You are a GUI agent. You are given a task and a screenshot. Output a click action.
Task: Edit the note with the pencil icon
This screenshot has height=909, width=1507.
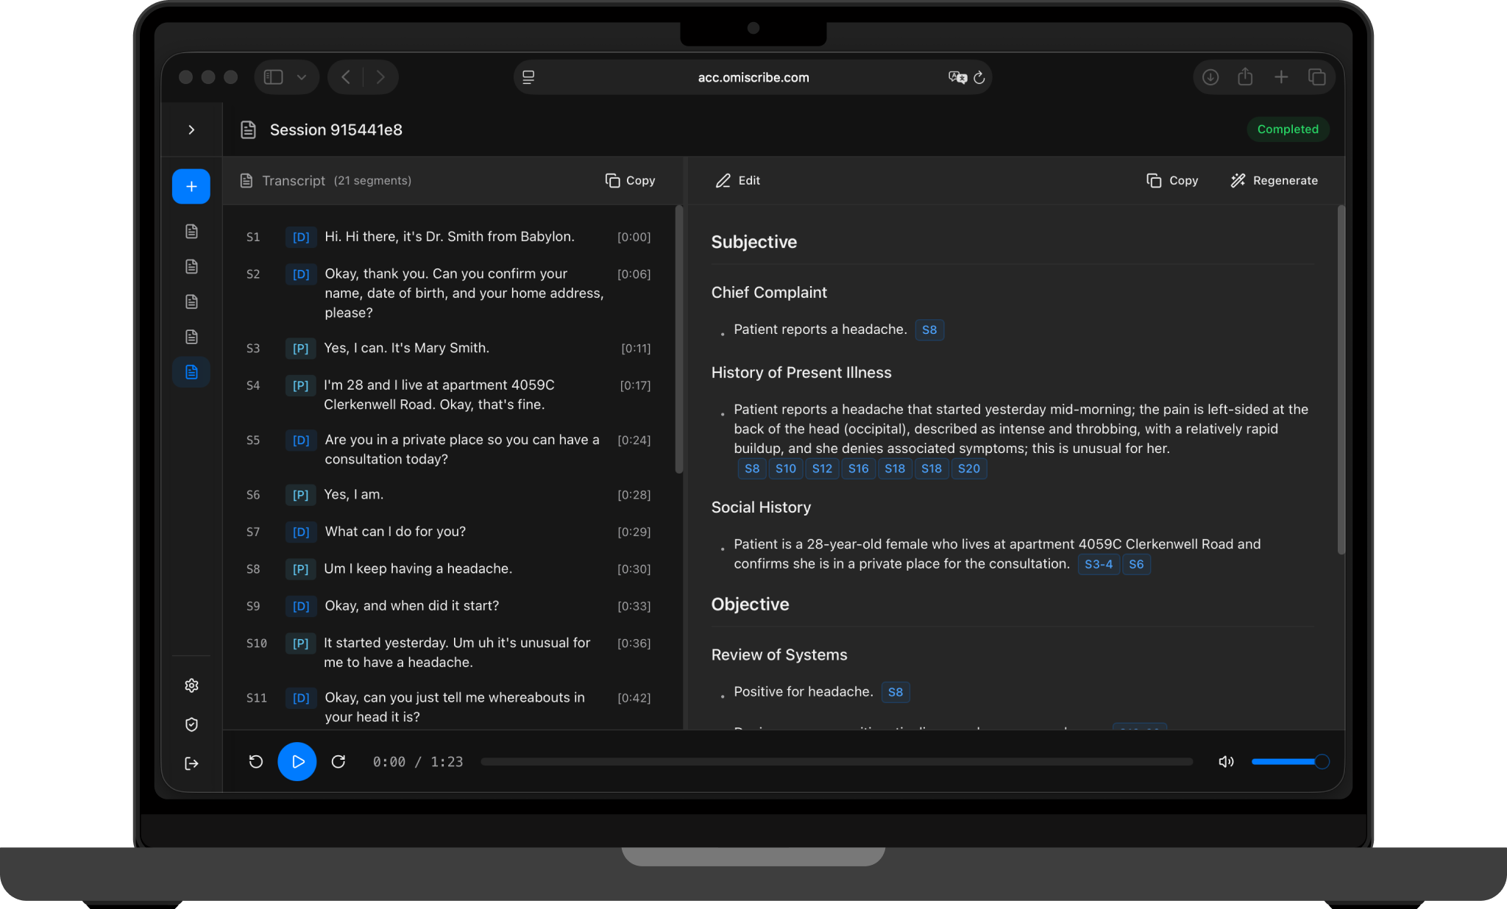click(x=737, y=180)
